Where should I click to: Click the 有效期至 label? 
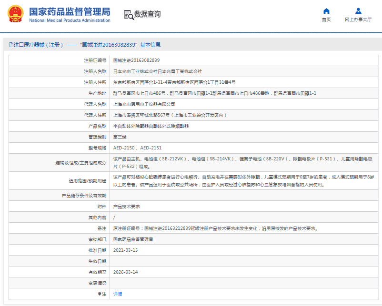tap(98, 272)
